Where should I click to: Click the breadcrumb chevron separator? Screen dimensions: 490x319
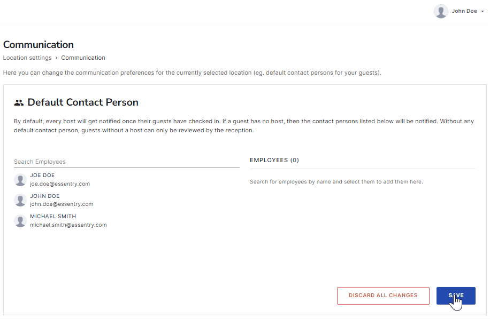pos(57,58)
